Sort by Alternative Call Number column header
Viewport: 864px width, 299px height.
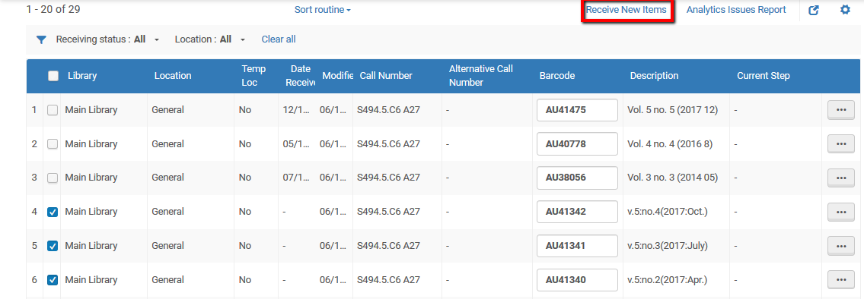(480, 76)
